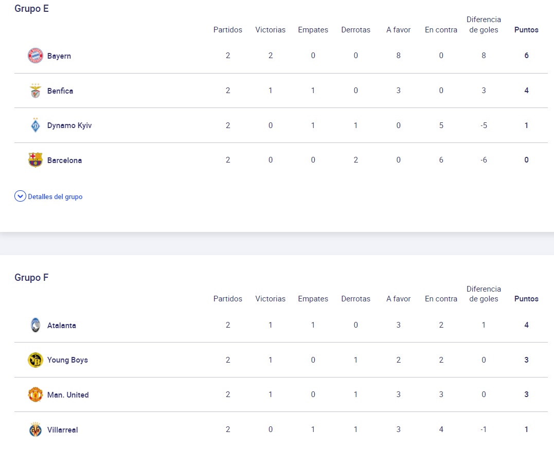The image size is (554, 449).
Task: Click the Man. United crest icon
Action: pyautogui.click(x=35, y=395)
